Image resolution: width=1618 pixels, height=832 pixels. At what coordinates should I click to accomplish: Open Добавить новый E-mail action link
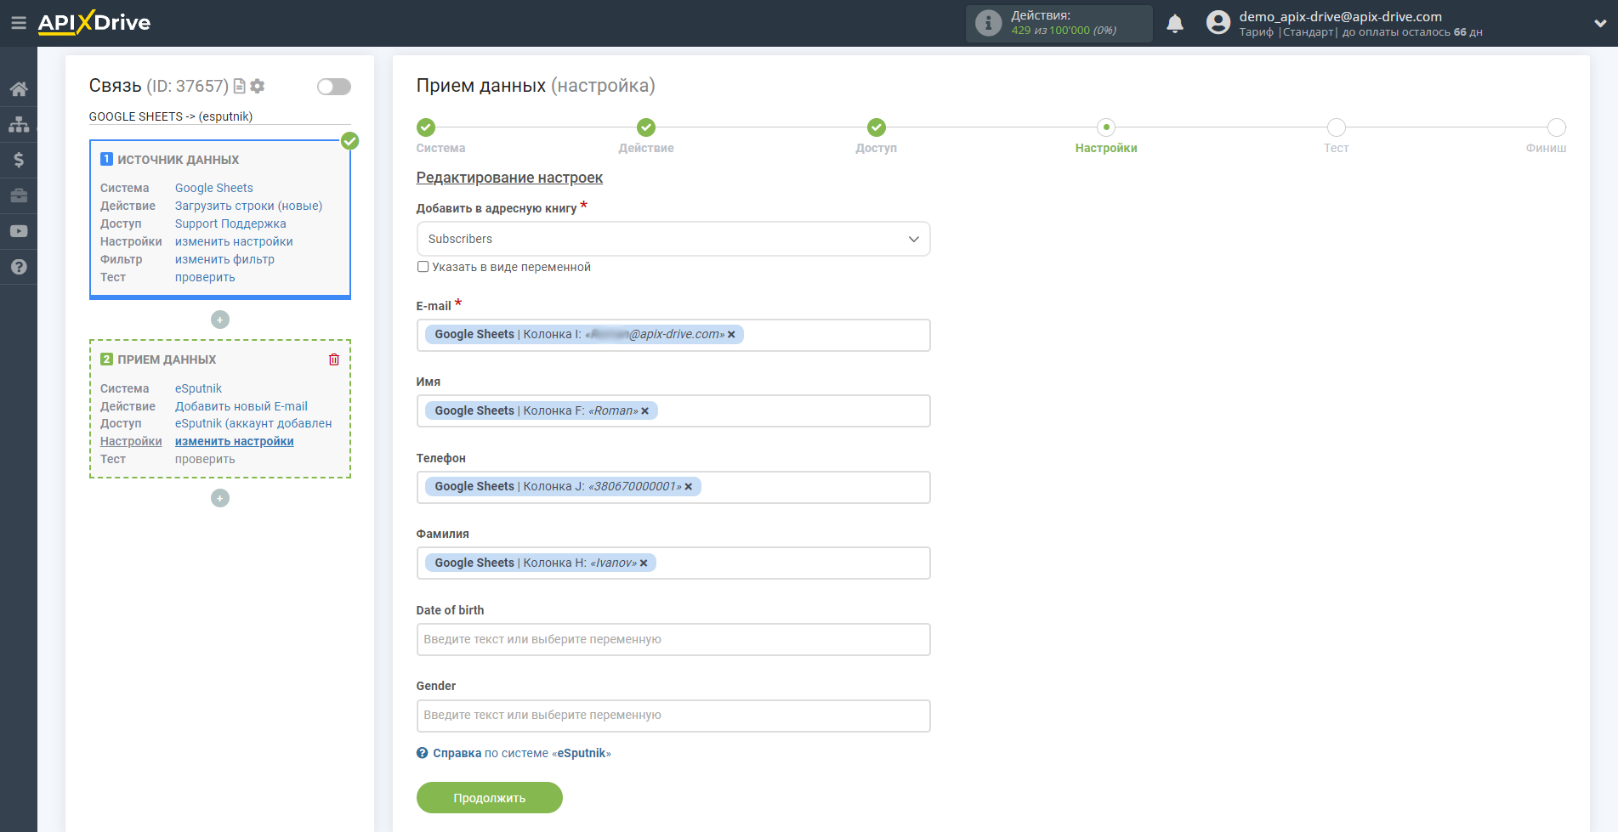(241, 406)
